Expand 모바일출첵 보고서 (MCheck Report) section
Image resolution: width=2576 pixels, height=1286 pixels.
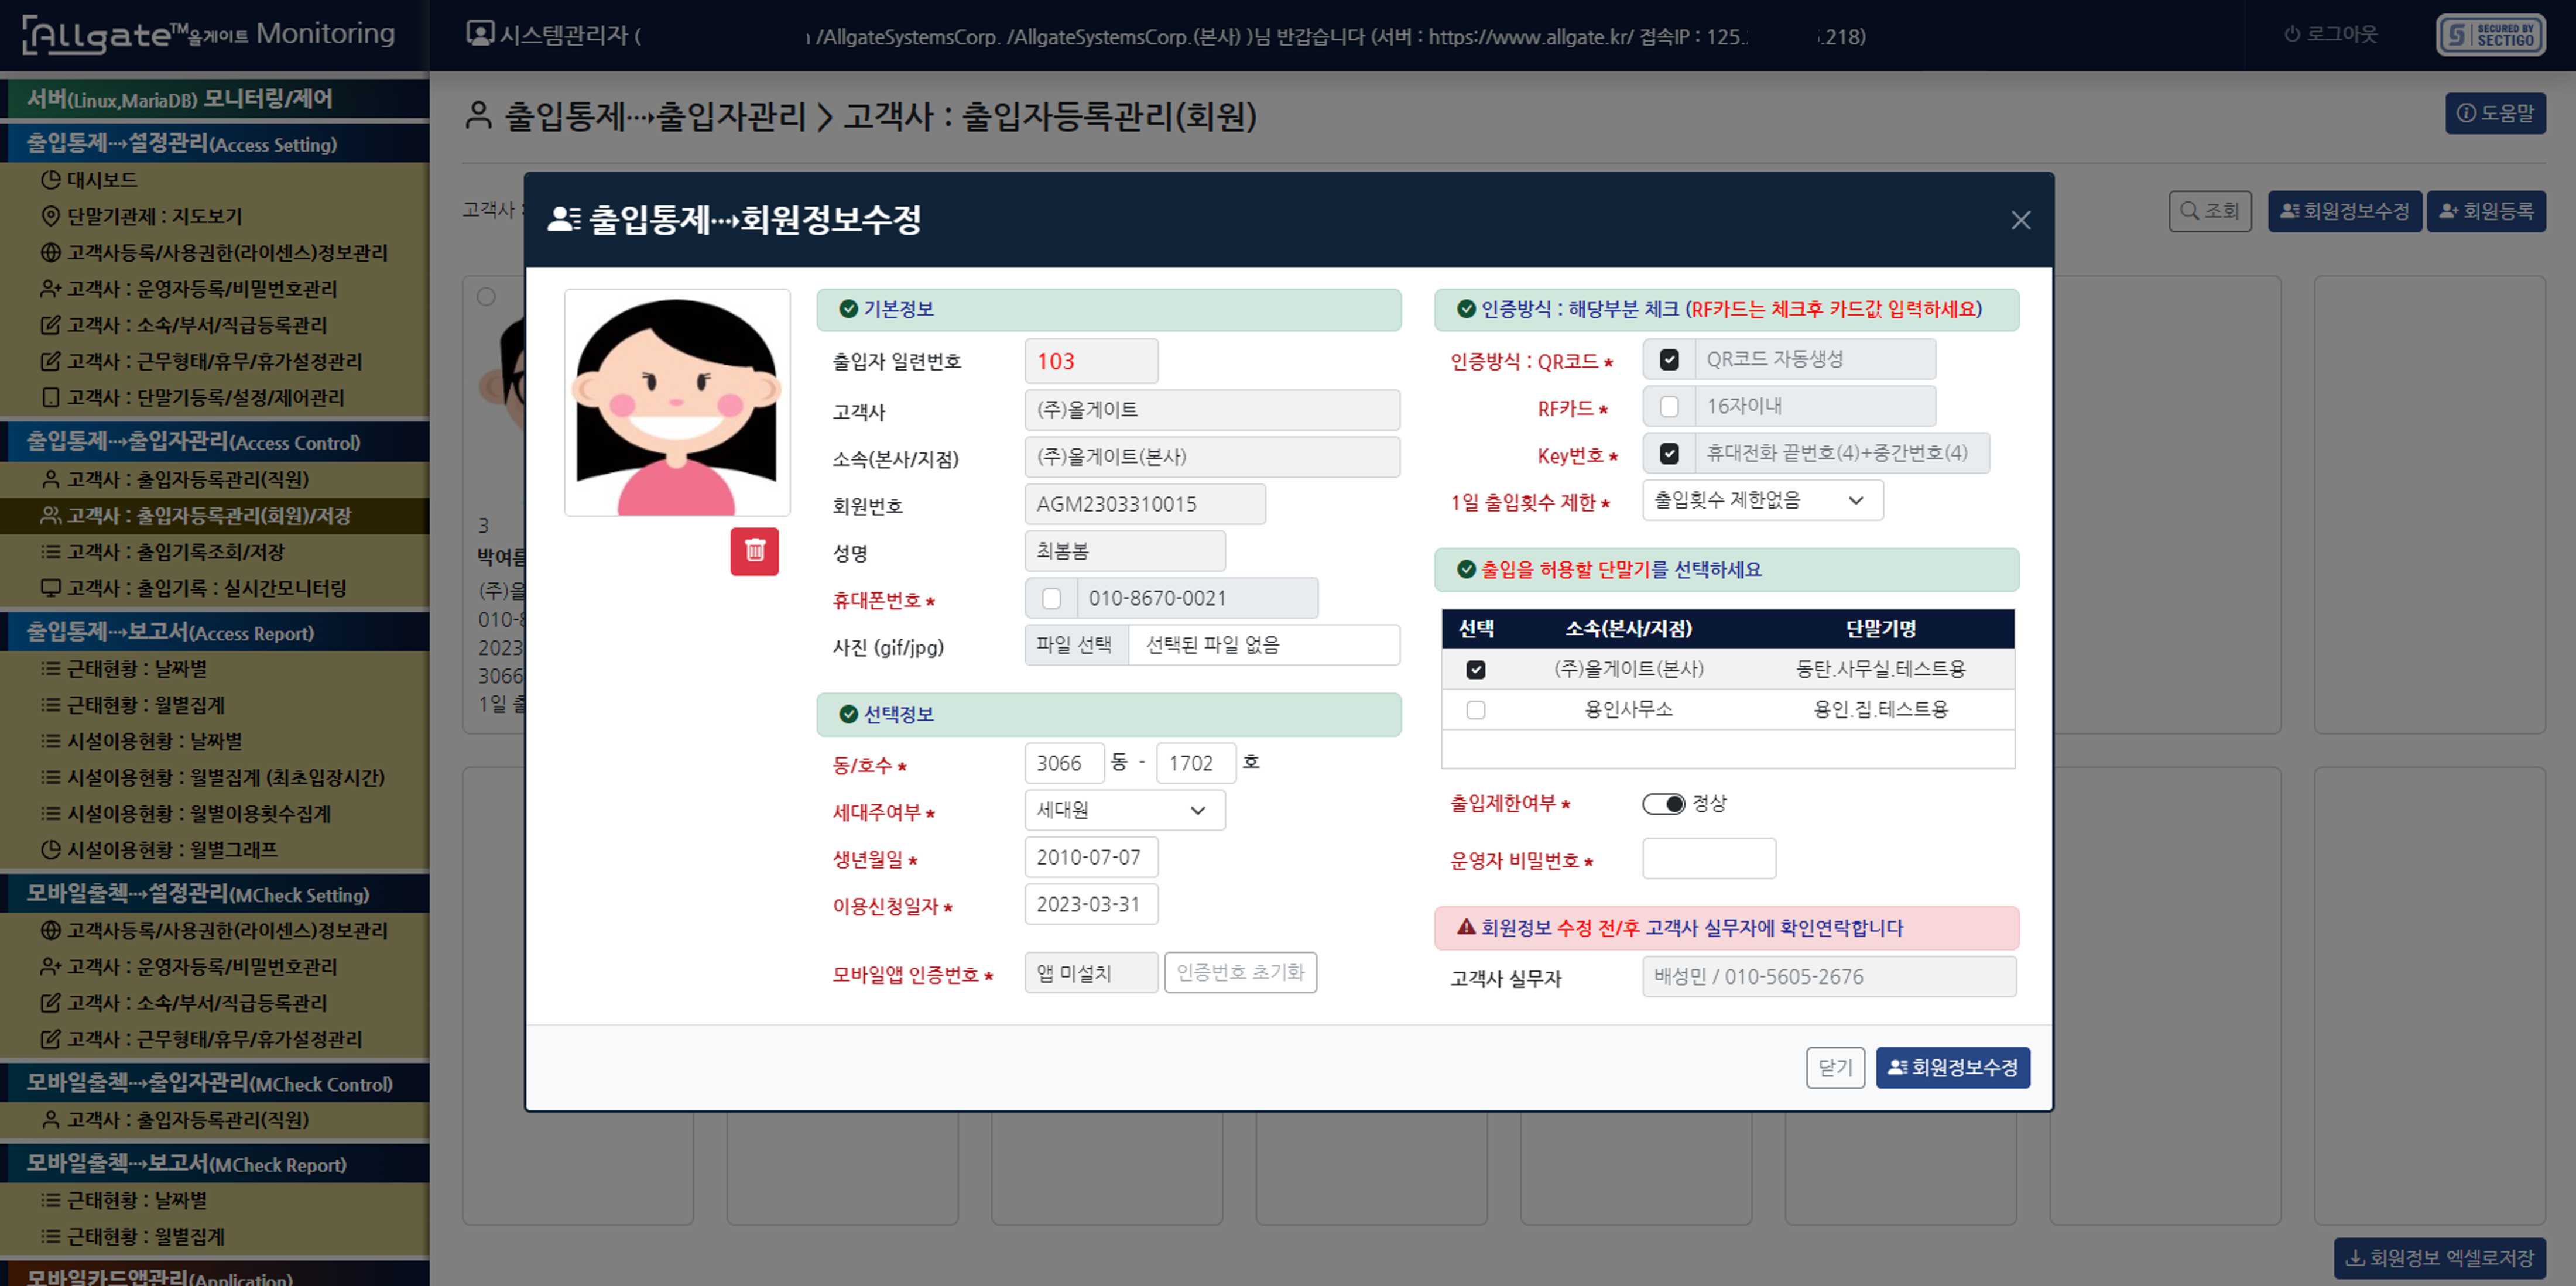(215, 1163)
